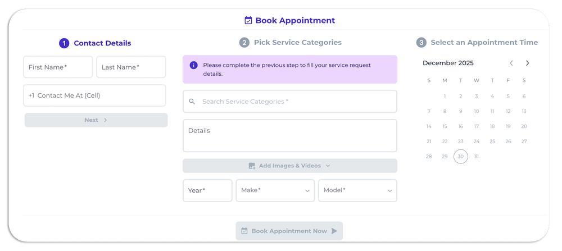Viewport: 562px width, 251px height.
Task: Pick December 30 on the calendar
Action: coord(460,157)
